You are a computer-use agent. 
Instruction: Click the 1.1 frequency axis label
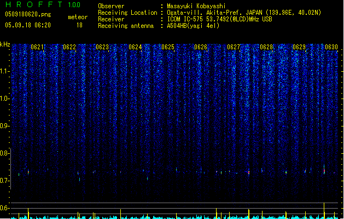(5, 71)
